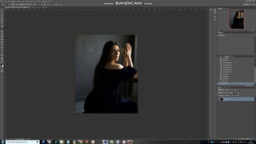Select the Eyedropper tool
256x144 pixels.
2,23
